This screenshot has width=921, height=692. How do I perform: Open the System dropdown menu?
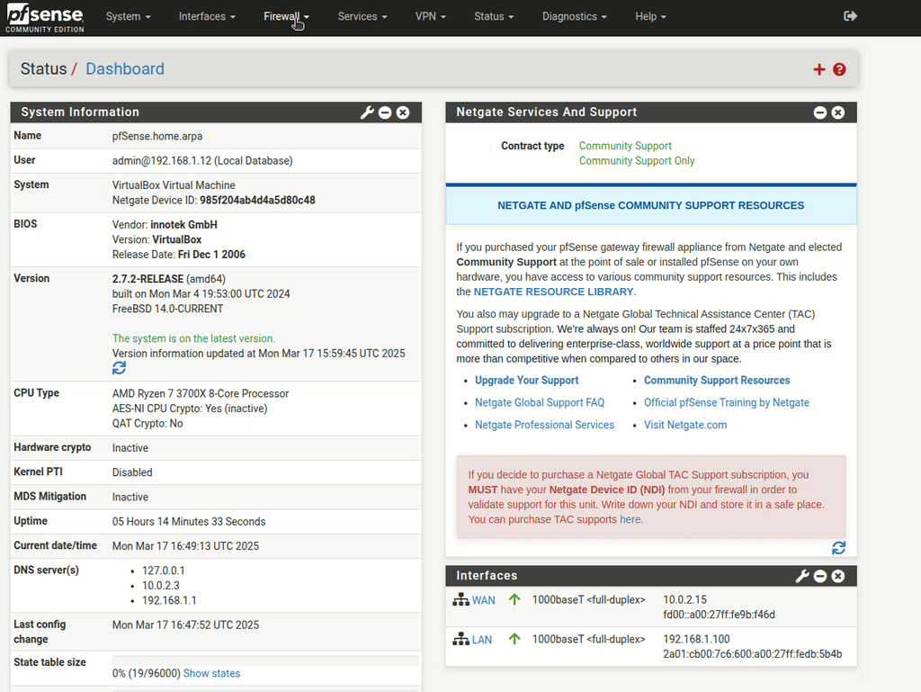point(128,16)
